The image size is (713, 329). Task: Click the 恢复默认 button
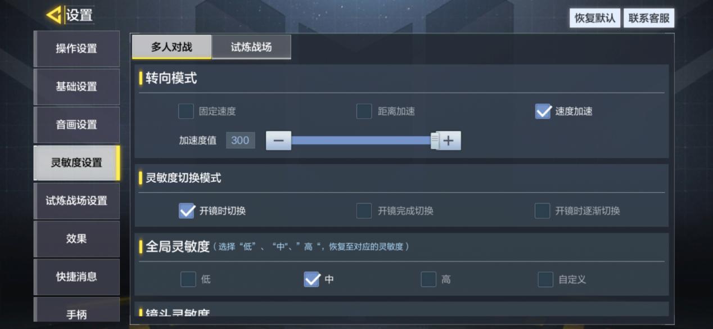pos(595,18)
